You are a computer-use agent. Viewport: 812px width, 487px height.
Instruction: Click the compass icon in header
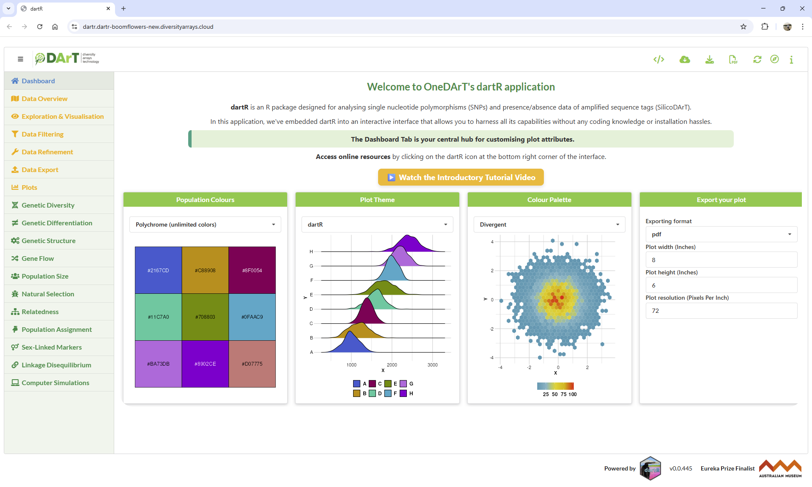[x=774, y=59]
